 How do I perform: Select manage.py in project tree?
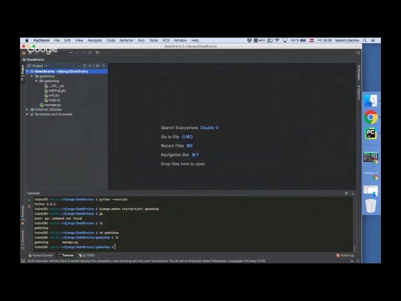[50, 105]
